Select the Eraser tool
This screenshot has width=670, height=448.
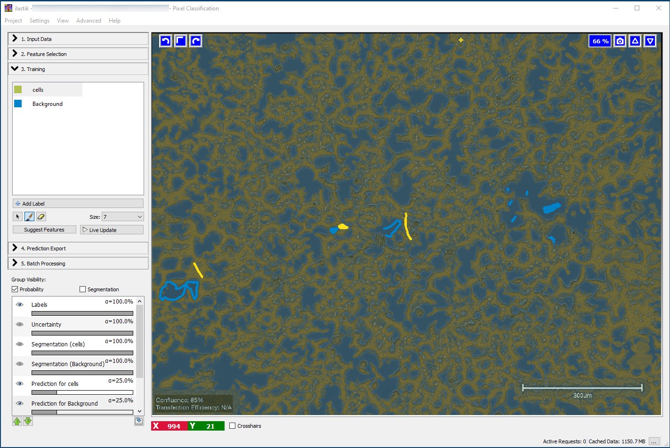pos(41,216)
